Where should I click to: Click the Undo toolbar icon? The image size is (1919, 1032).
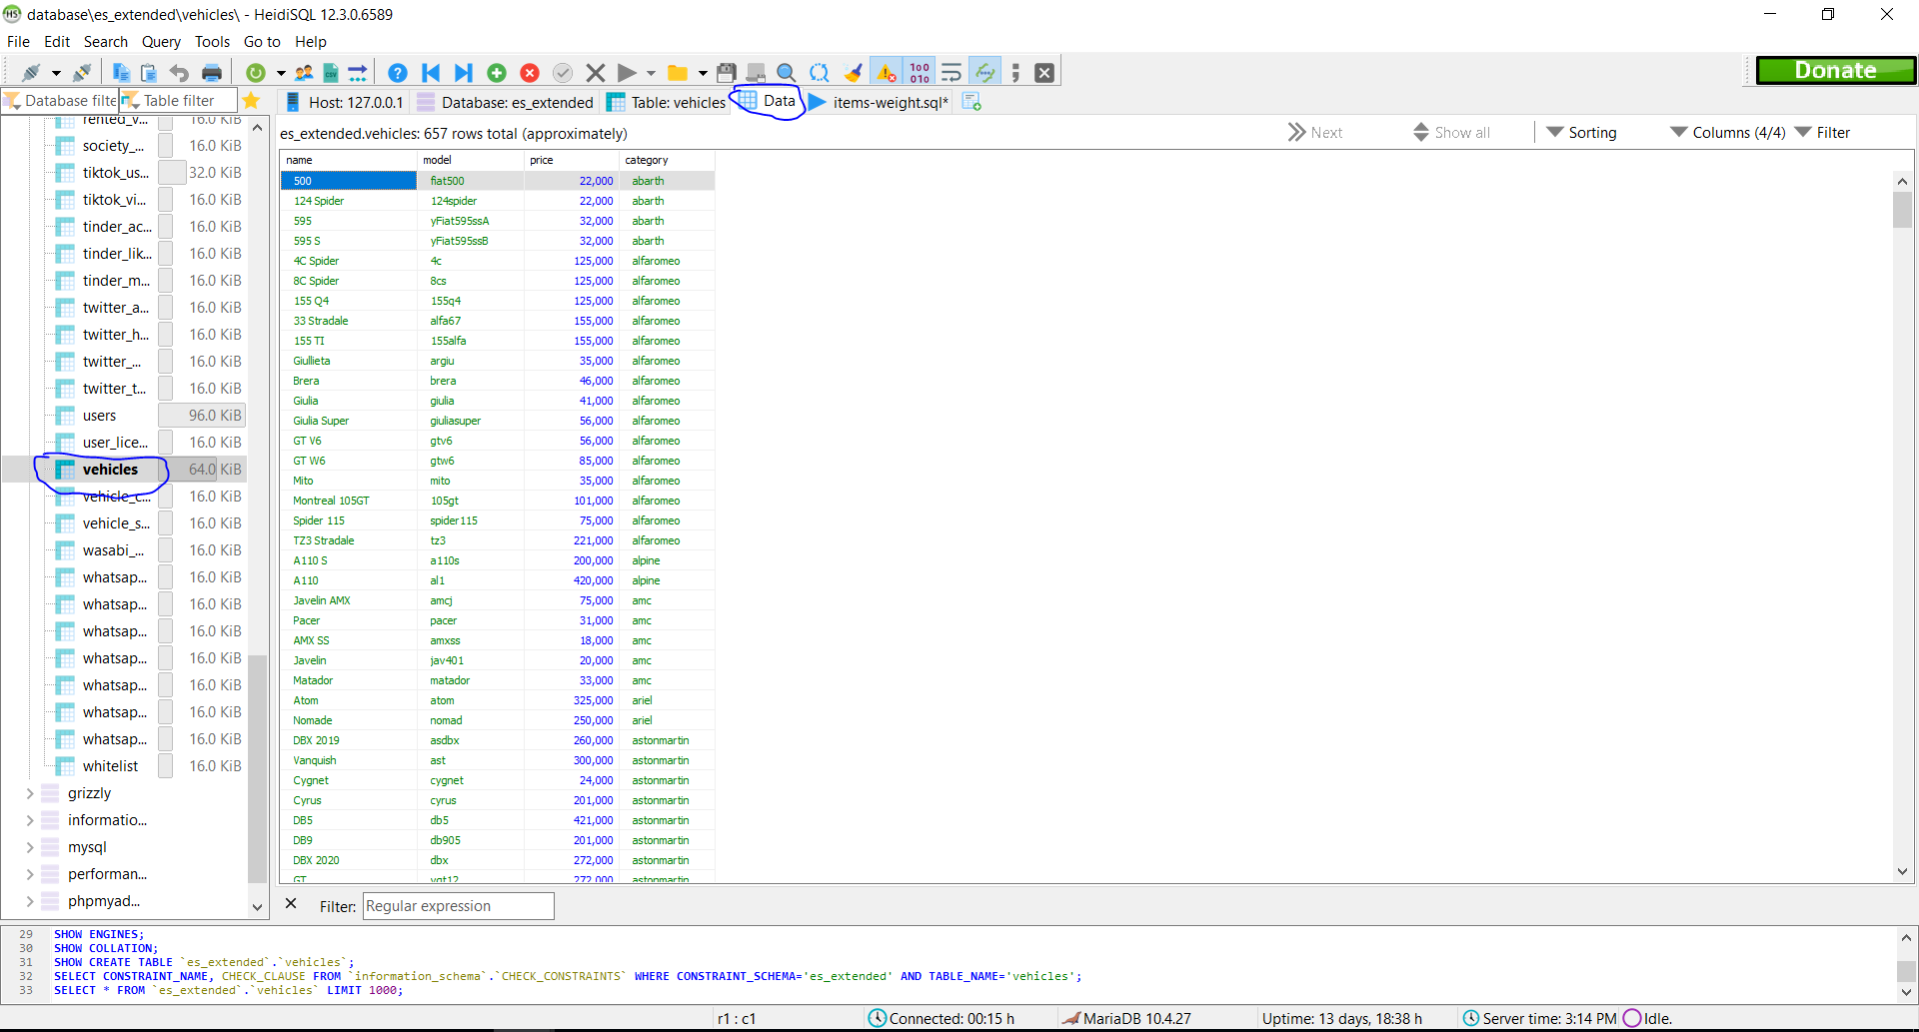(x=179, y=72)
